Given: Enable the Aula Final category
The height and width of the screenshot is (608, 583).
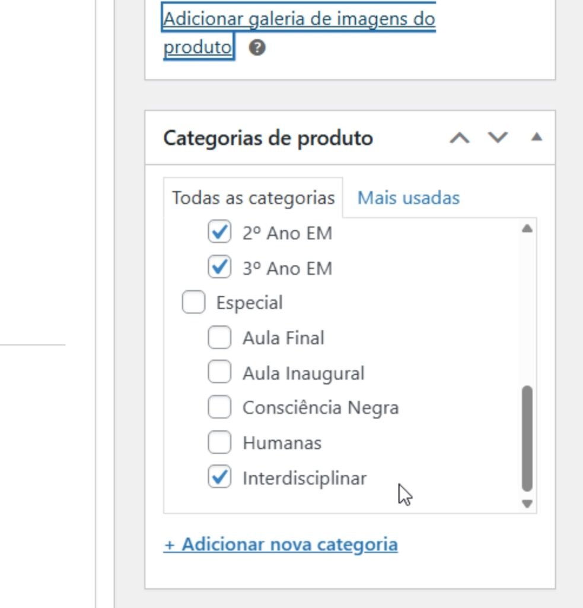Looking at the screenshot, I should (x=219, y=338).
